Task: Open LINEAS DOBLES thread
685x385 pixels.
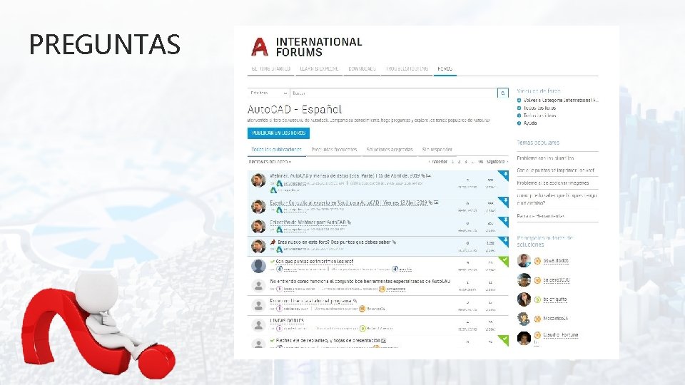Action: tap(287, 321)
